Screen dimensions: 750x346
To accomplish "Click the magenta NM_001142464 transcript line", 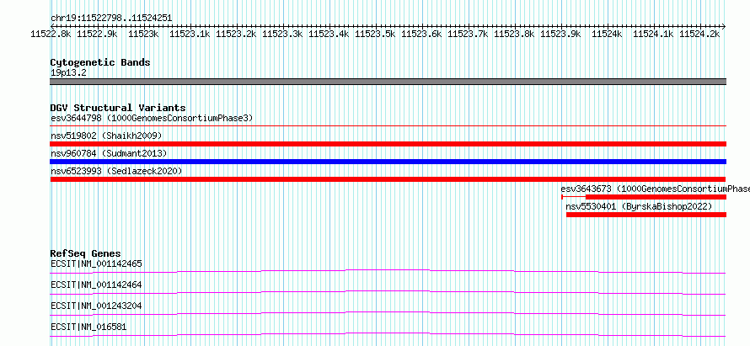I will pyautogui.click(x=388, y=292).
